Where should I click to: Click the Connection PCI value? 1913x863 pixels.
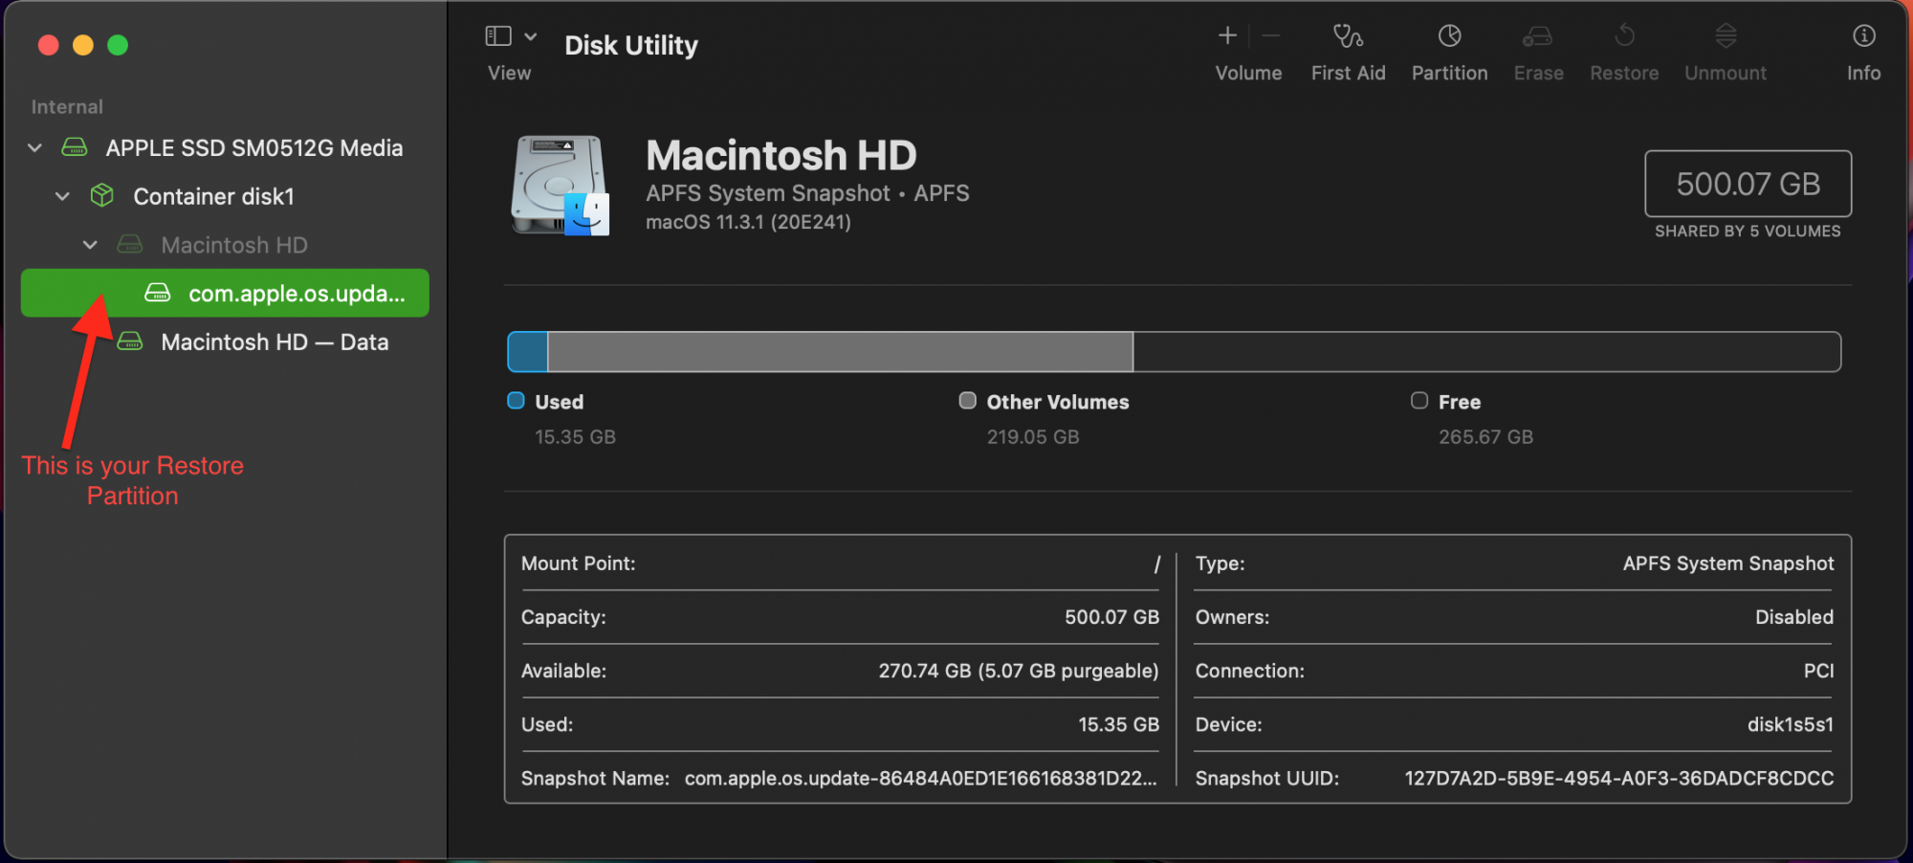pyautogui.click(x=1818, y=671)
